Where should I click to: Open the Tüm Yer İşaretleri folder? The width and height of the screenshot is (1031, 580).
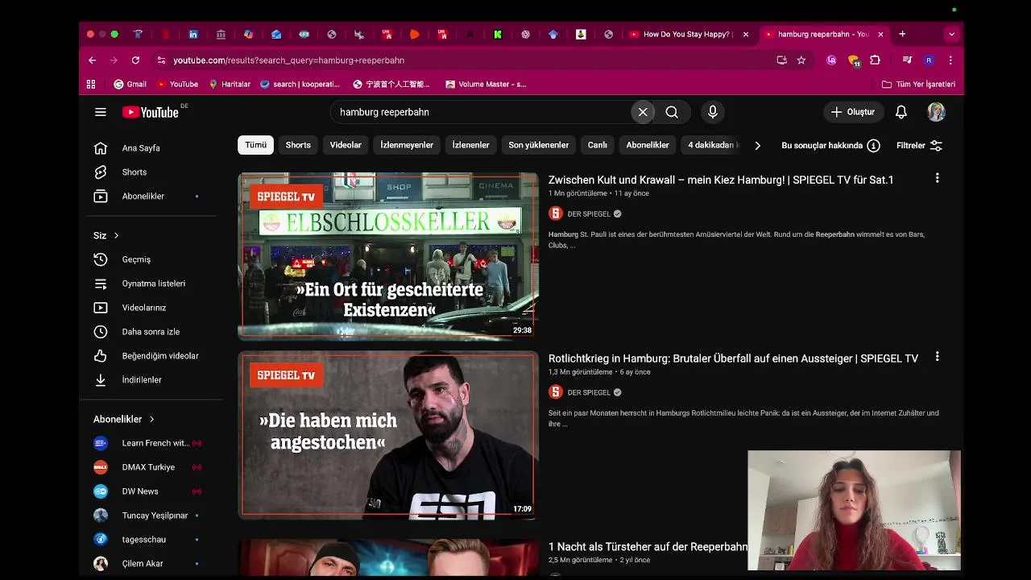(918, 84)
